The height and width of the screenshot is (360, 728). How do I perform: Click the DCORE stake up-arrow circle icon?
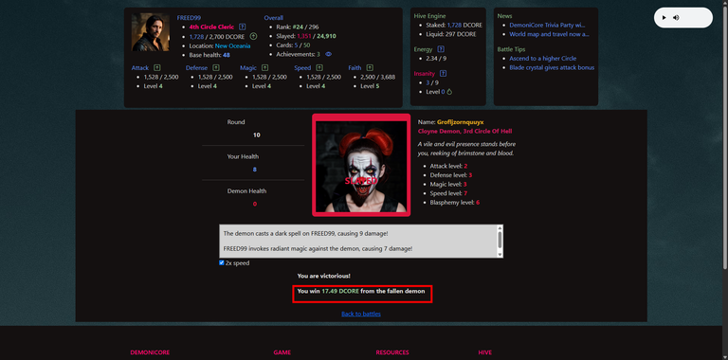tap(253, 36)
